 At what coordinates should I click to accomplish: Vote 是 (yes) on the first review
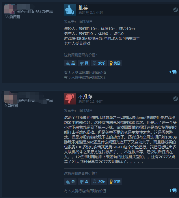[70, 63]
